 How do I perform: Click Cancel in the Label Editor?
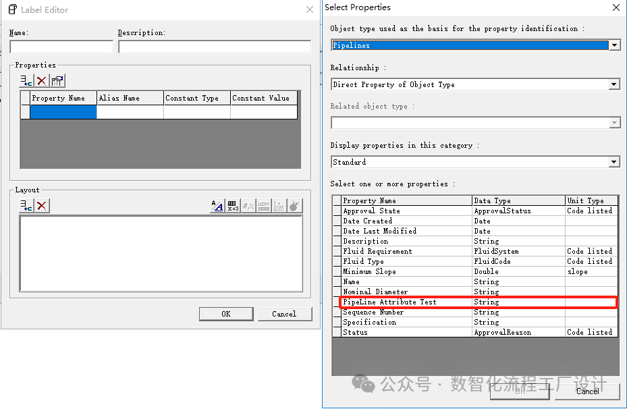pos(285,314)
